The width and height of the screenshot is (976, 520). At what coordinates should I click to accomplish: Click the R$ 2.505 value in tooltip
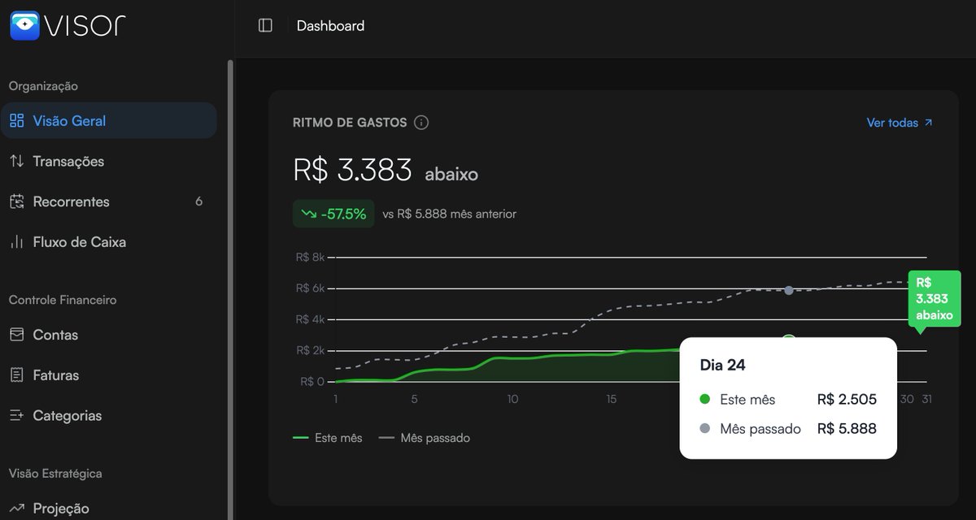coord(847,400)
